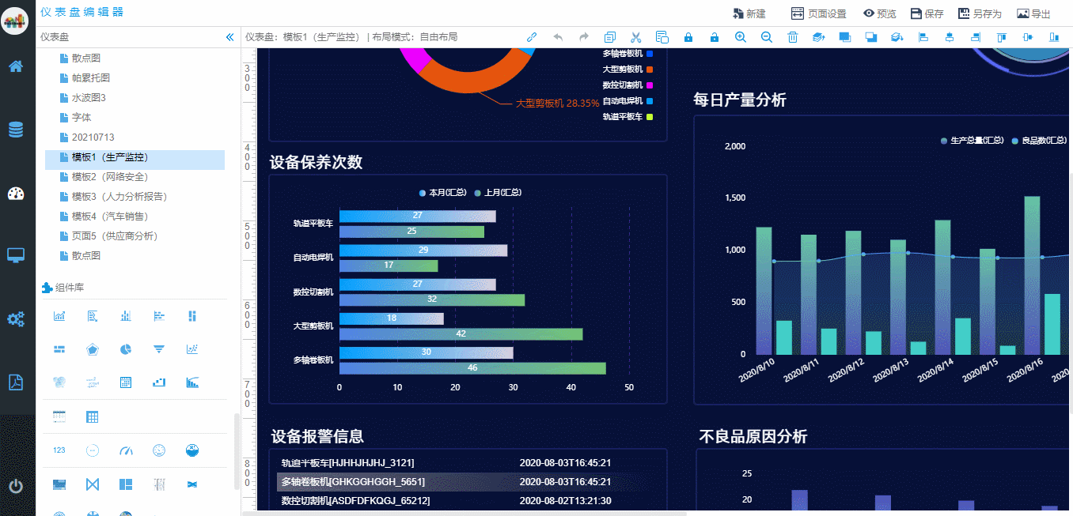Add a funnel chart component from the library

159,349
